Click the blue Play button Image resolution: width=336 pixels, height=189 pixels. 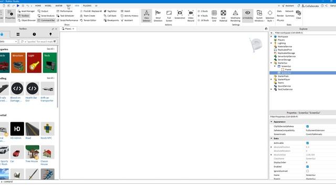pos(18,6)
